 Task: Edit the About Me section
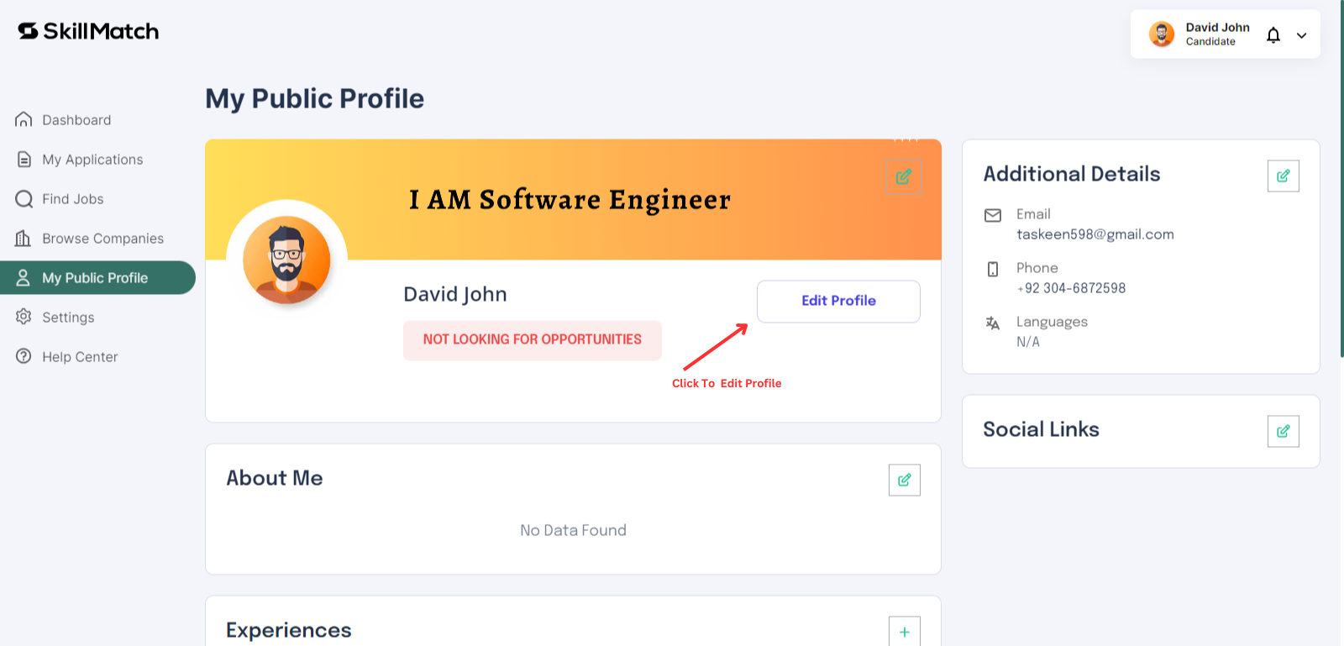(x=905, y=481)
